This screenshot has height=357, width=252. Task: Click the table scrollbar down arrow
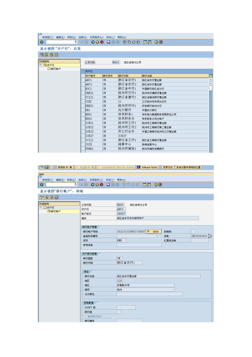pos(211,83)
